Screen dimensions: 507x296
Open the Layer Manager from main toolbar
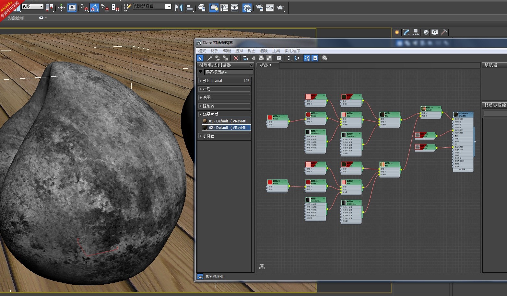click(202, 7)
